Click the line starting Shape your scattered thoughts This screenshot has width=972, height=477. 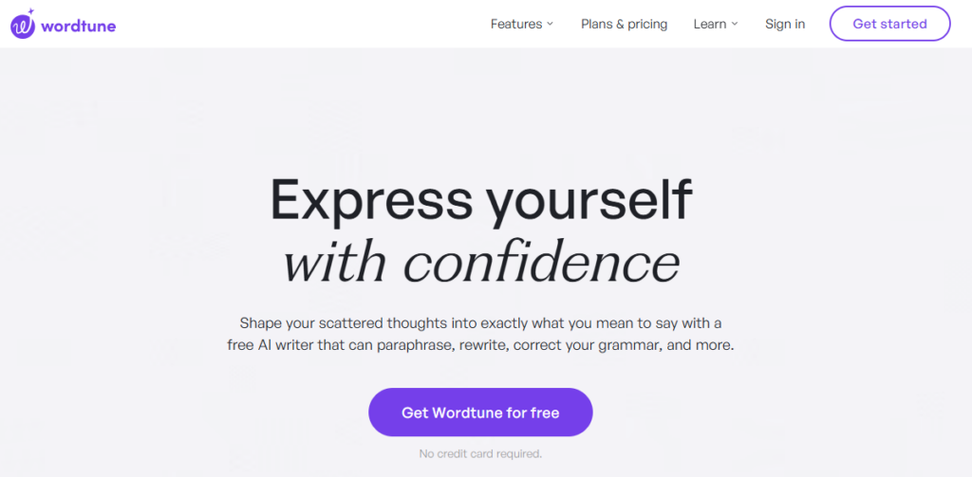(480, 323)
